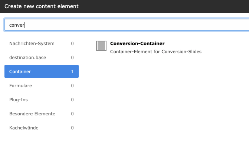Screen dimensions: 249x149
Task: Switch to the Plug-Ins category
Action: 42,100
